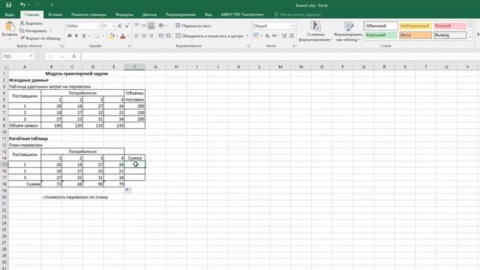Viewport: 480px width, 270px height.
Task: Apply the Вывод cell style
Action: (x=450, y=35)
